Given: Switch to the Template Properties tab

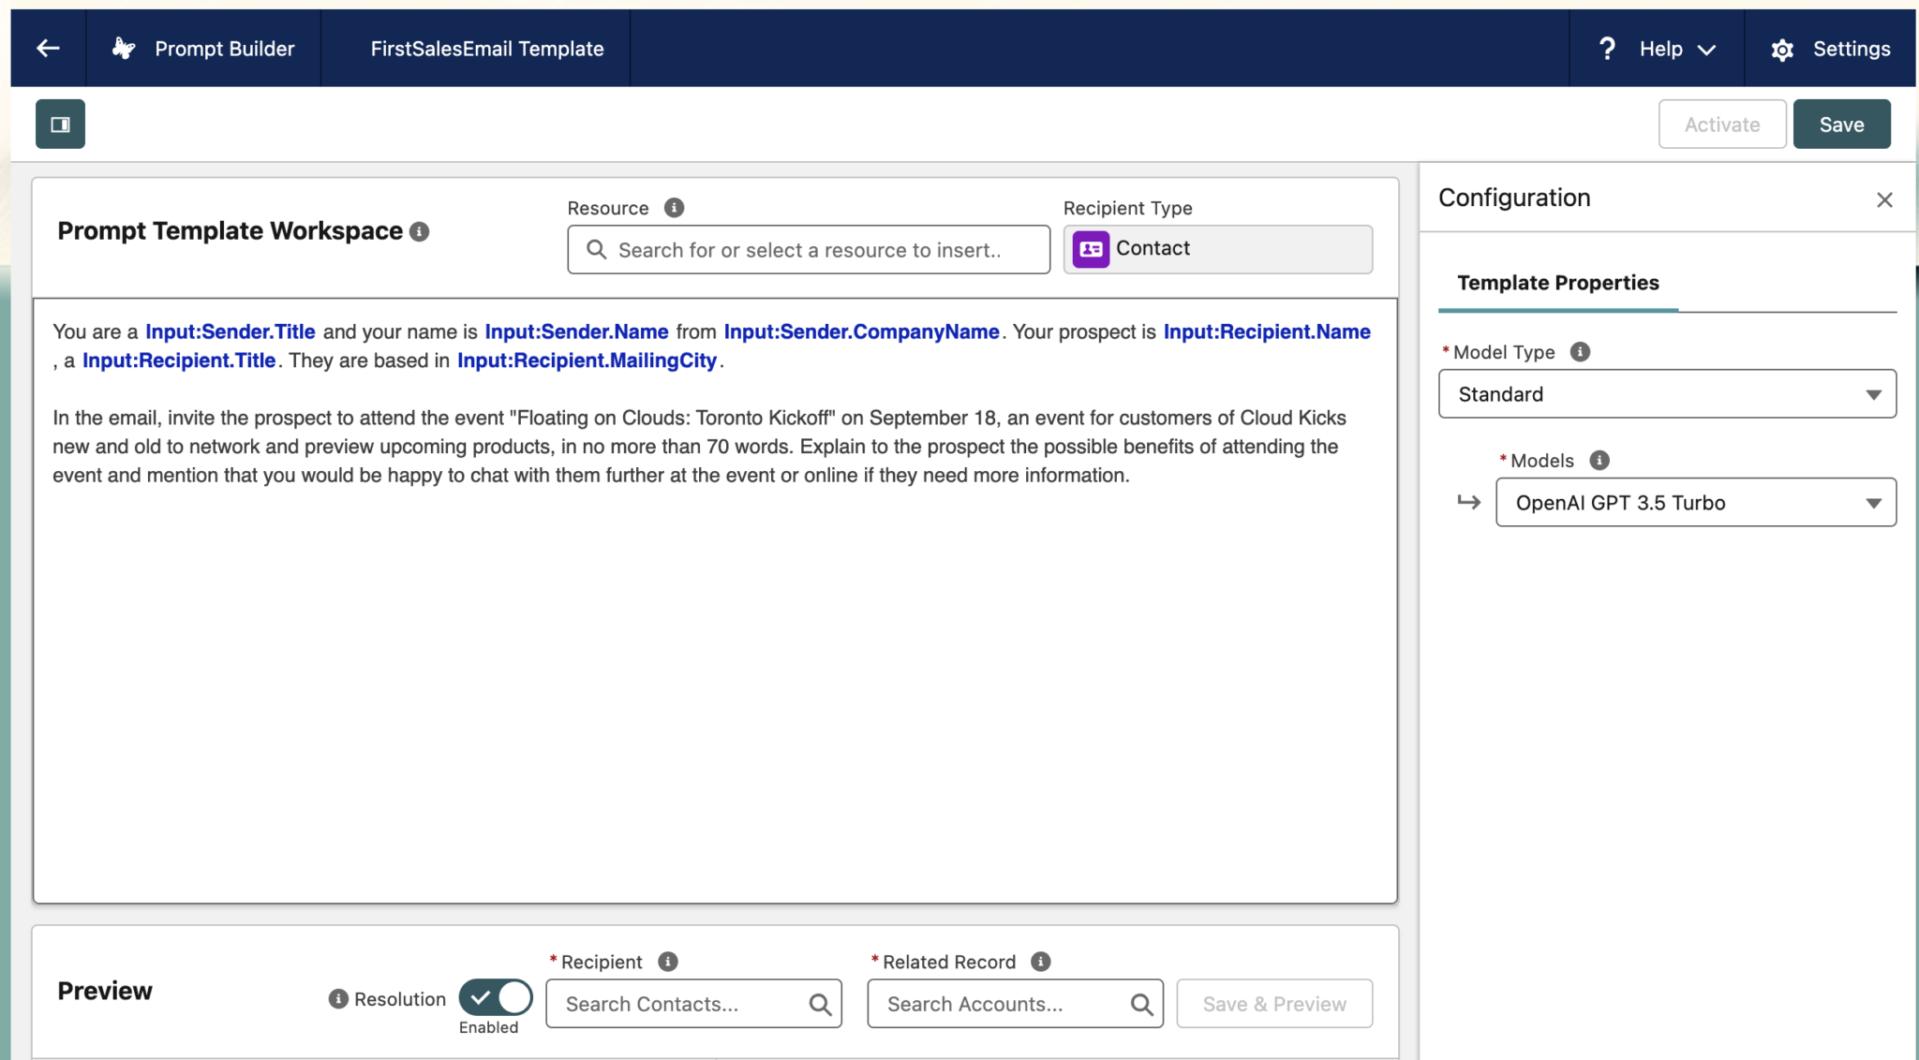Looking at the screenshot, I should (1557, 282).
